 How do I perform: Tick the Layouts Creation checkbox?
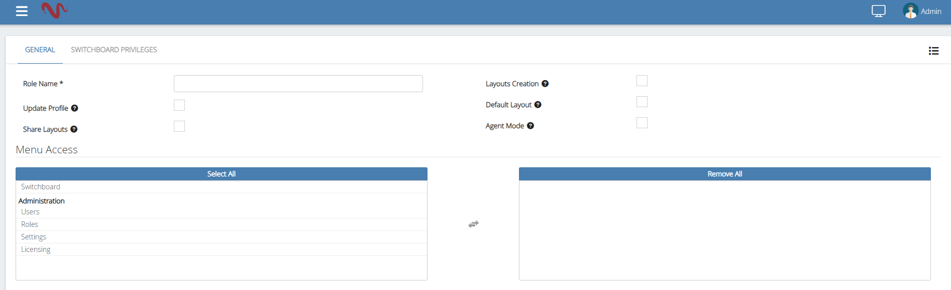(x=642, y=81)
